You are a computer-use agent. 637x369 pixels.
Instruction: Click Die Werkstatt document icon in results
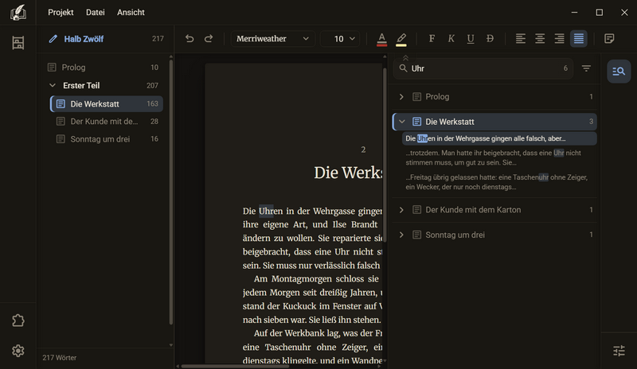tap(416, 122)
